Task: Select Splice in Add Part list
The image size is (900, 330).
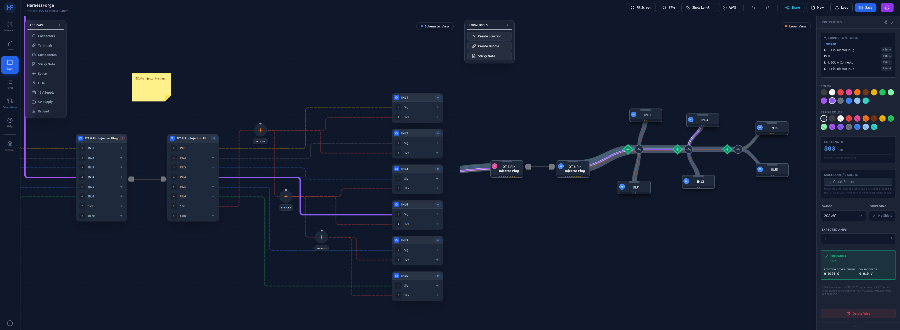Action: (x=46, y=73)
